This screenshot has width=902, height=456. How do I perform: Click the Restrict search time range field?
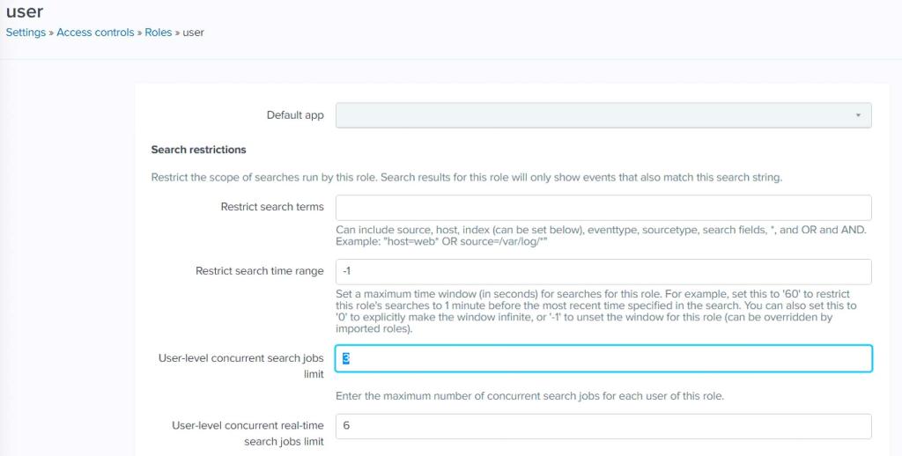[x=603, y=271]
